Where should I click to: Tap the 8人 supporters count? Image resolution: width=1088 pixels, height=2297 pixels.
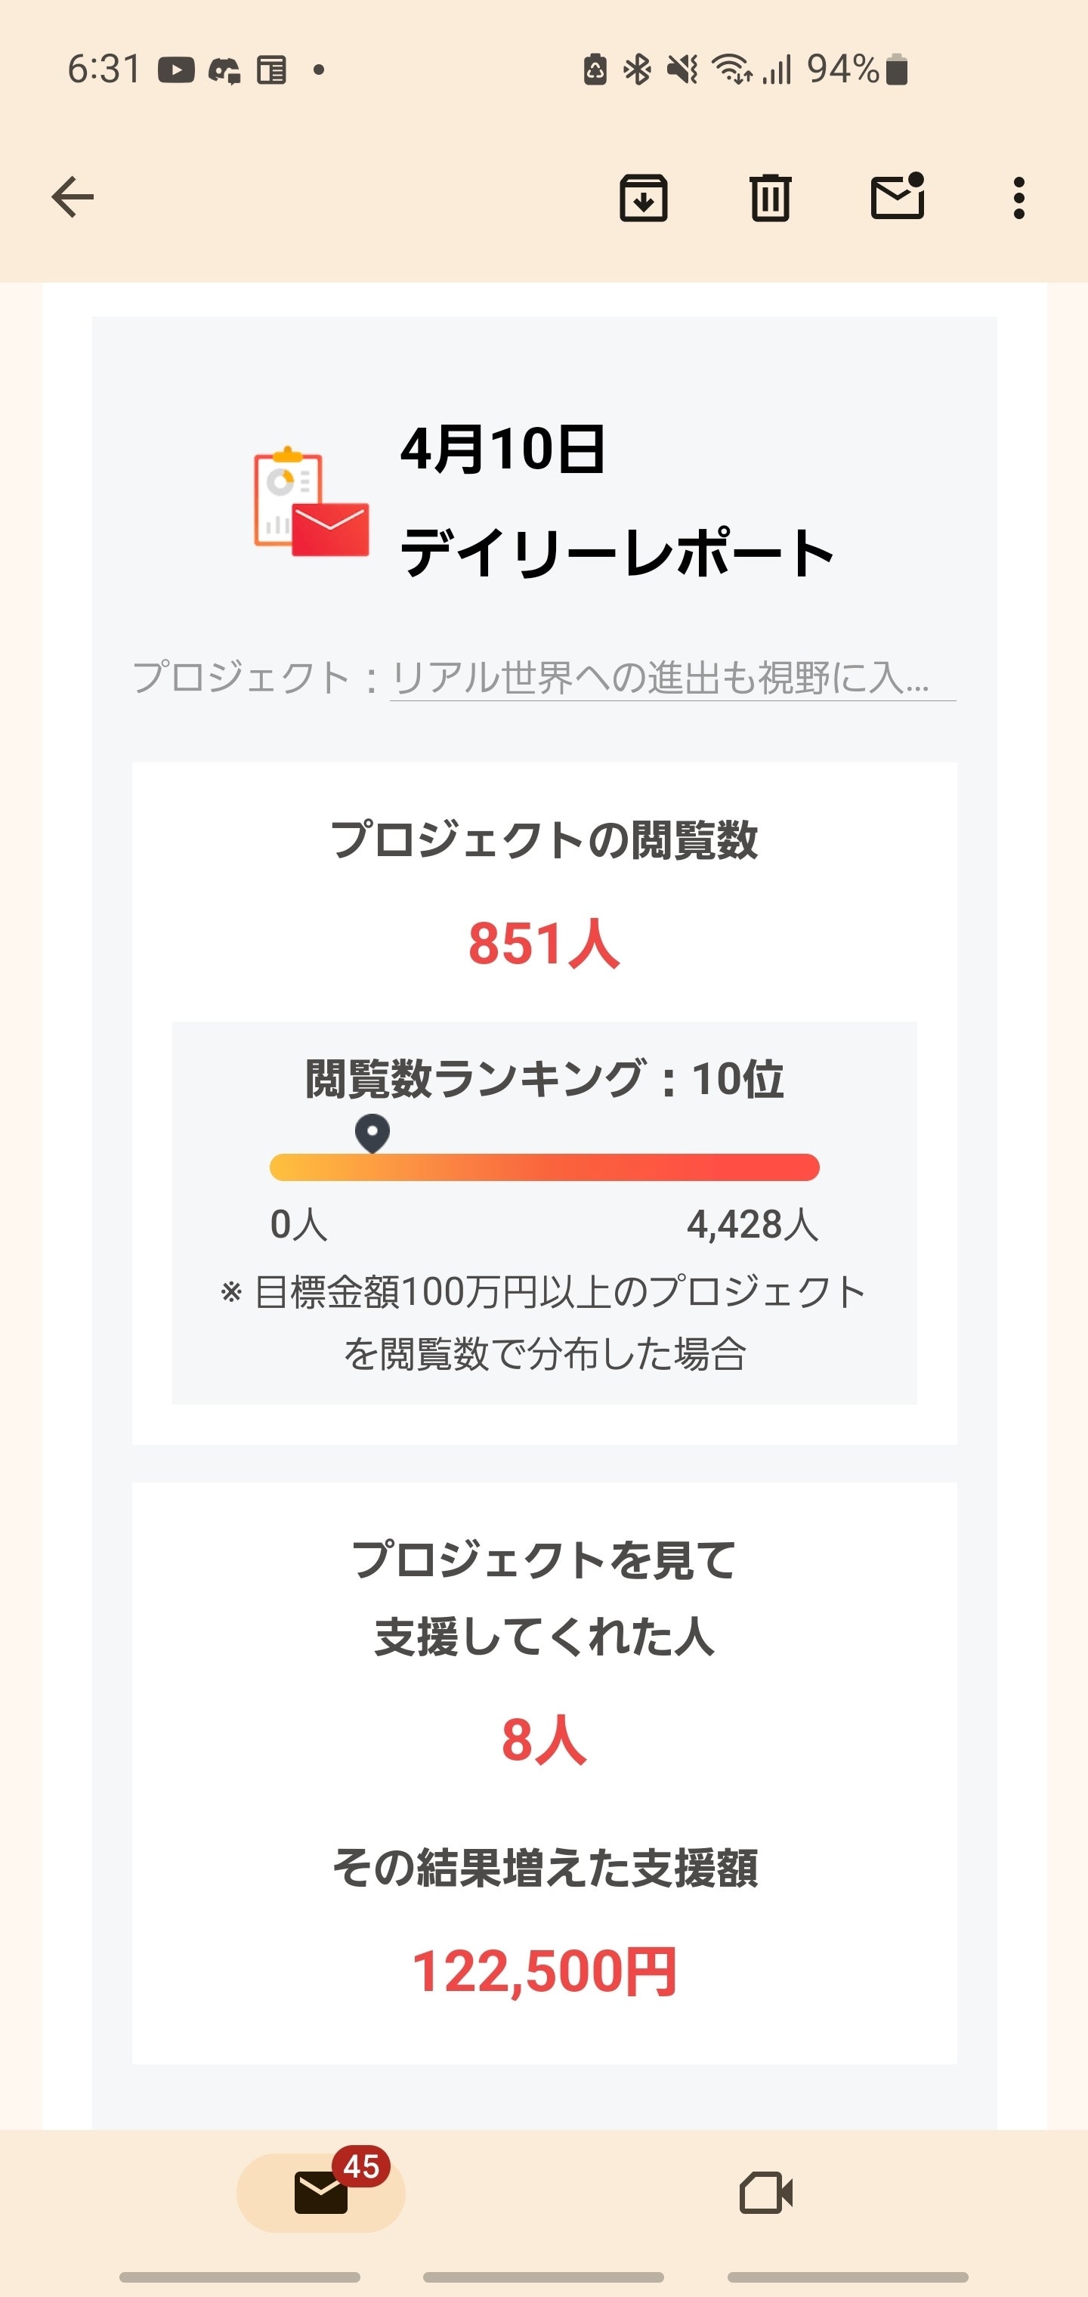[543, 1739]
